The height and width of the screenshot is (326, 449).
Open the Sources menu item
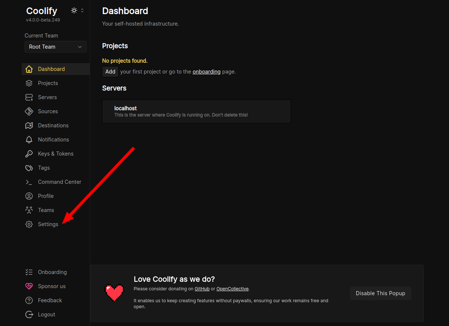pos(55,111)
